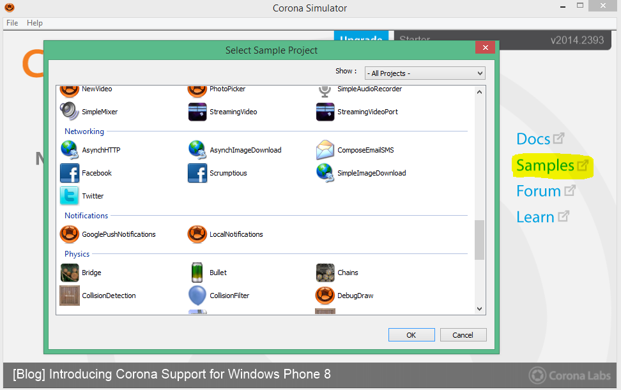The image size is (621, 390).
Task: Click the external link icon beside Docs
Action: (558, 138)
